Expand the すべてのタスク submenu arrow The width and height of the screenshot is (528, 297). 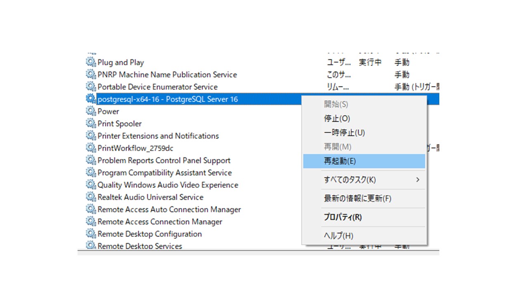tap(418, 180)
